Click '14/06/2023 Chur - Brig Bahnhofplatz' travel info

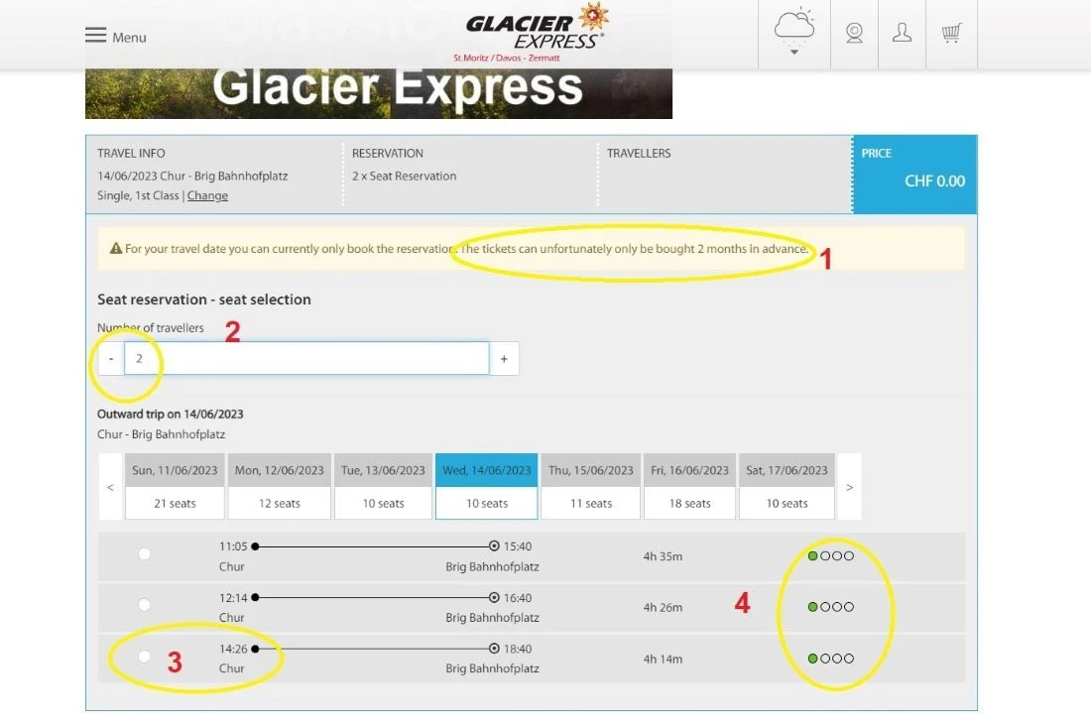tap(192, 176)
